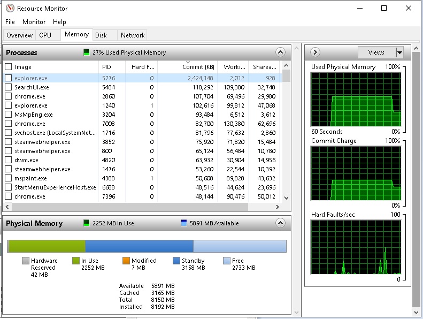The width and height of the screenshot is (423, 319).
Task: Sort by the Sharea... column header
Action: [264, 67]
